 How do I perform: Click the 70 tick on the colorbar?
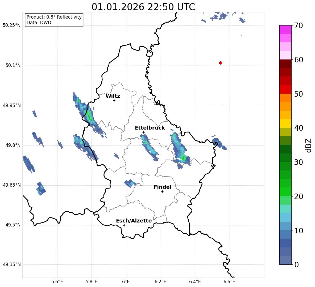pyautogui.click(x=298, y=25)
